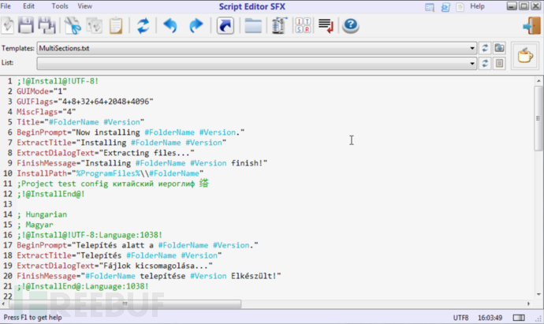Image resolution: width=544 pixels, height=324 pixels.
Task: Click the 16:03:49 clock in status bar
Action: click(x=490, y=318)
